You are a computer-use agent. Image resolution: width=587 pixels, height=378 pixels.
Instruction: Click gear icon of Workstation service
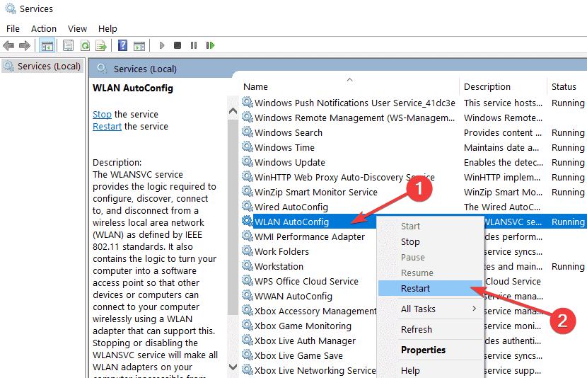(x=248, y=266)
